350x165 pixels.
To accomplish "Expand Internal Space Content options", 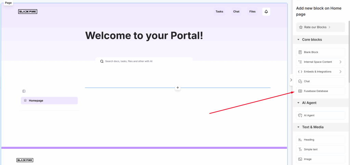I will click(x=340, y=62).
